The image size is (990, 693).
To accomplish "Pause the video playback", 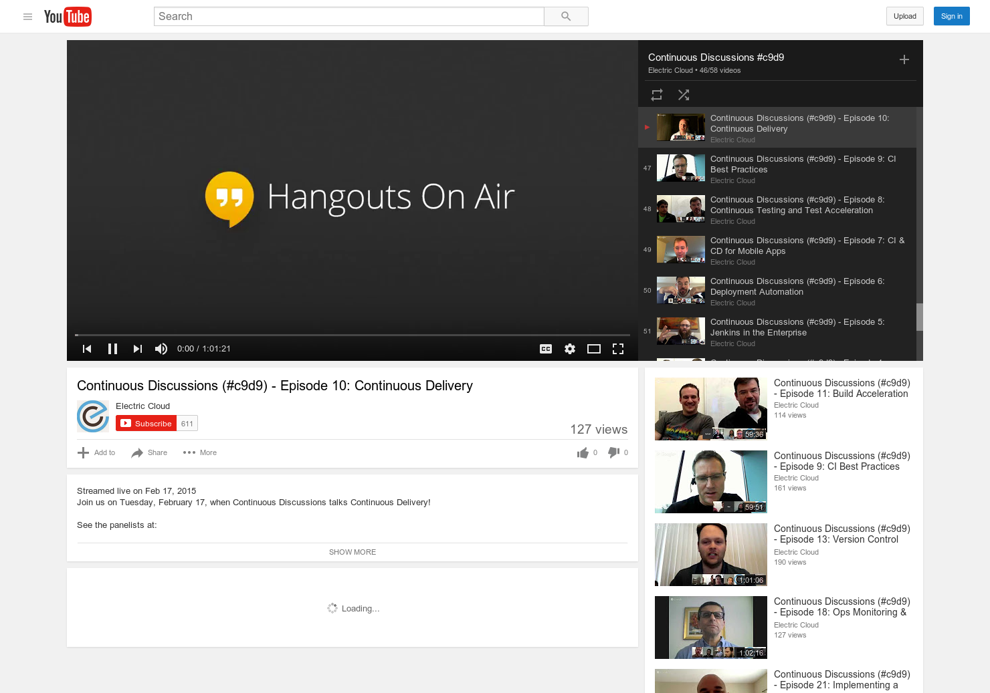I will [112, 349].
